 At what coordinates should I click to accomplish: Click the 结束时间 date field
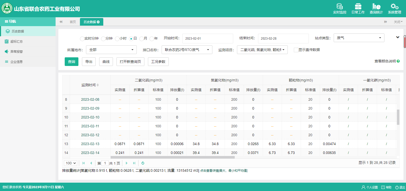pyautogui.click(x=283, y=39)
